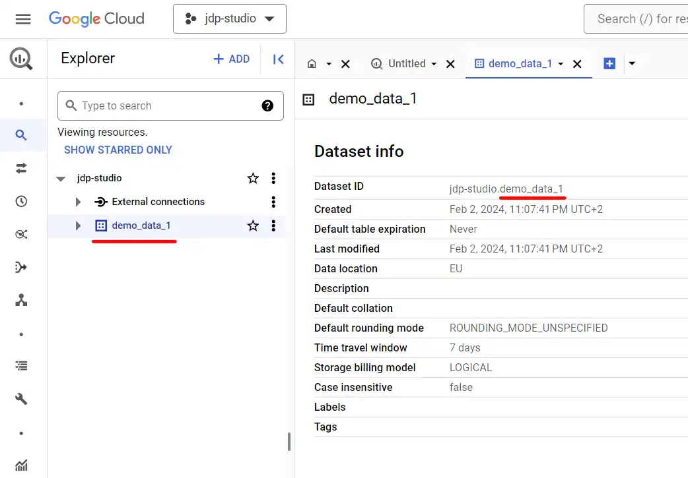This screenshot has height=478, width=688.
Task: Close the demo_data_1 tab
Action: [x=578, y=64]
